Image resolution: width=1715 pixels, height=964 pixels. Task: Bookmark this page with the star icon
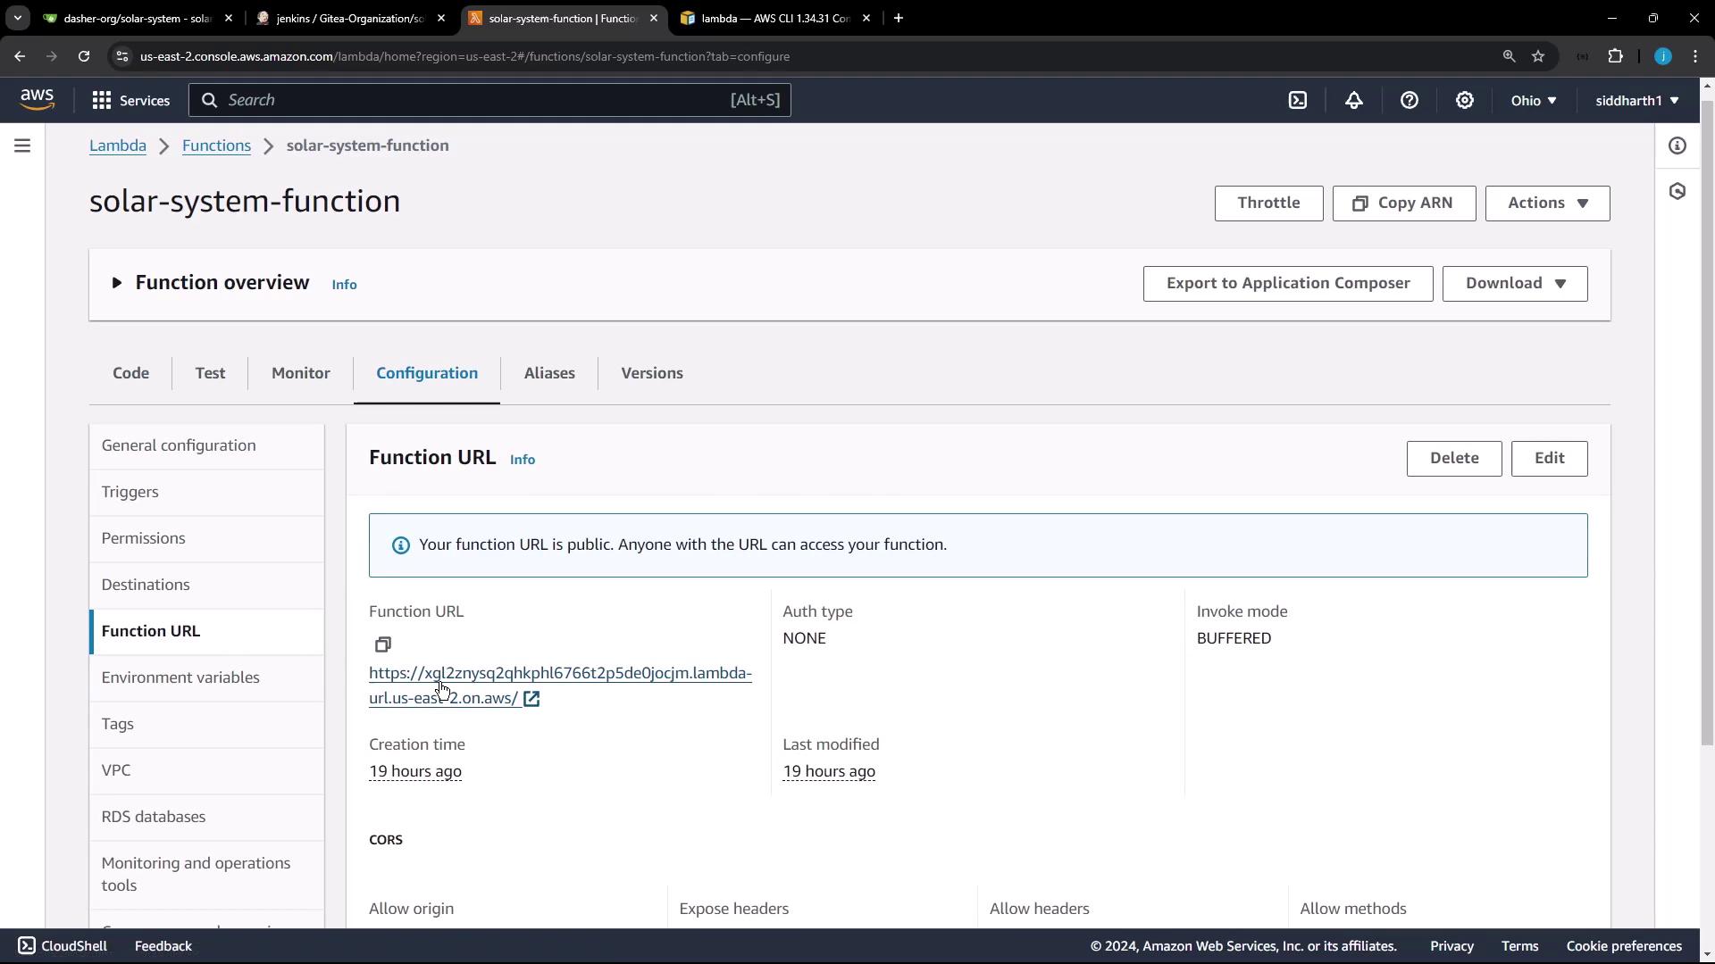pos(1538,56)
